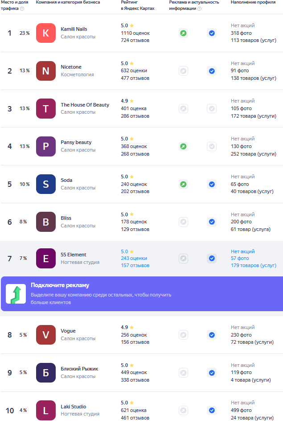Click blue verified checkmark for Soda

pyautogui.click(x=212, y=184)
